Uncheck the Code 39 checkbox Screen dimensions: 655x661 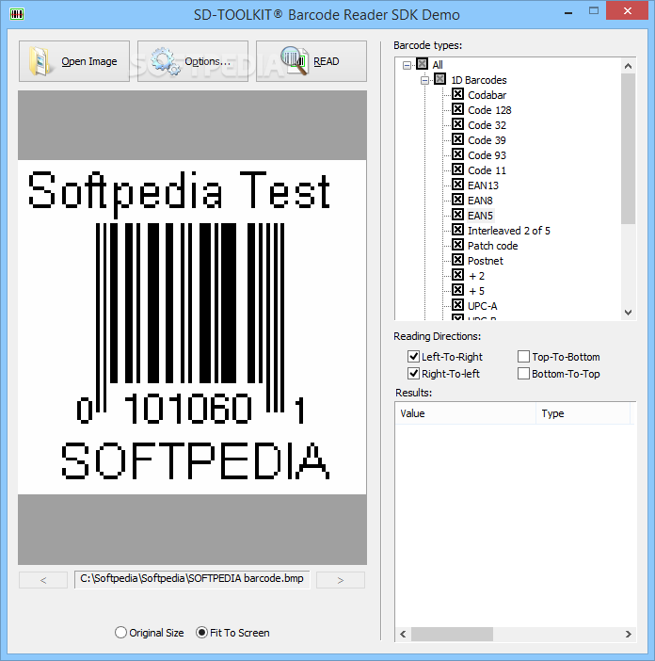458,139
